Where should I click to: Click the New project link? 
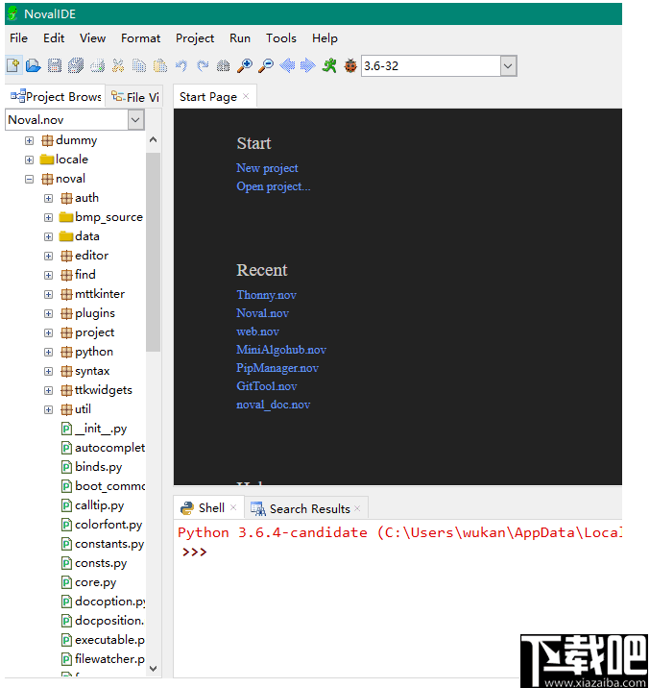coord(267,168)
